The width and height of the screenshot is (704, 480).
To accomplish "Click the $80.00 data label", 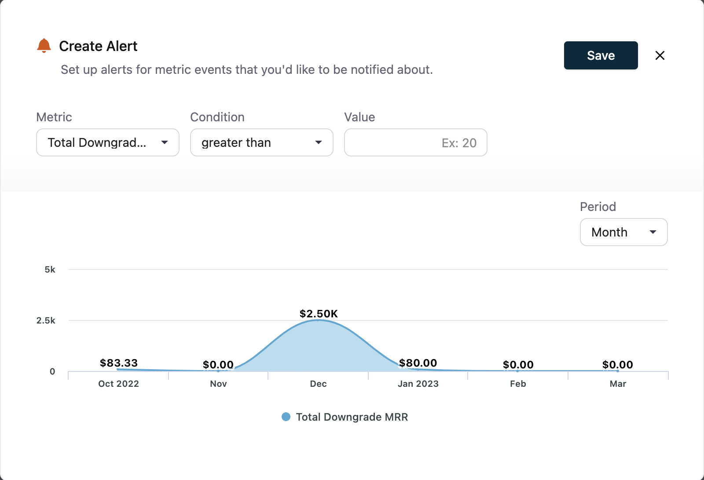I will [x=418, y=363].
